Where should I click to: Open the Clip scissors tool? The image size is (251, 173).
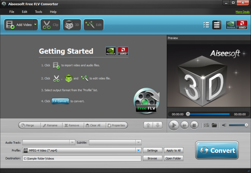[x=51, y=25]
